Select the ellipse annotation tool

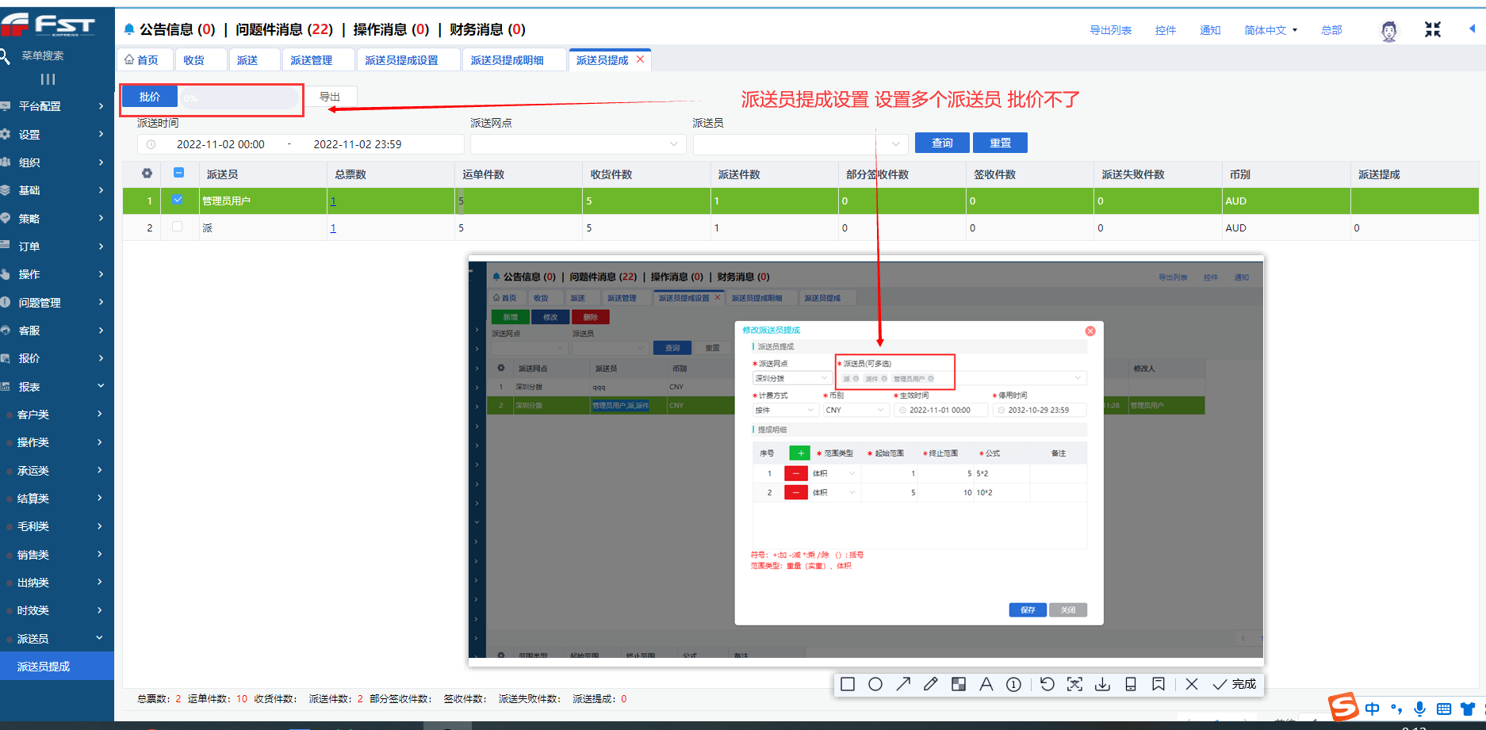pyautogui.click(x=875, y=684)
